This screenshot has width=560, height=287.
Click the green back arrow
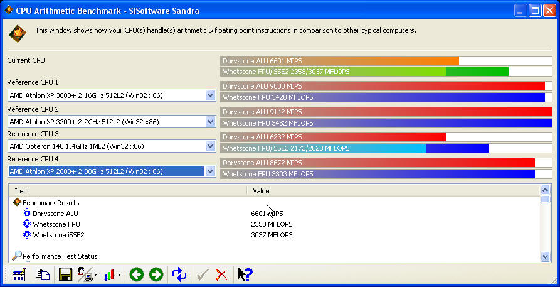click(x=137, y=275)
